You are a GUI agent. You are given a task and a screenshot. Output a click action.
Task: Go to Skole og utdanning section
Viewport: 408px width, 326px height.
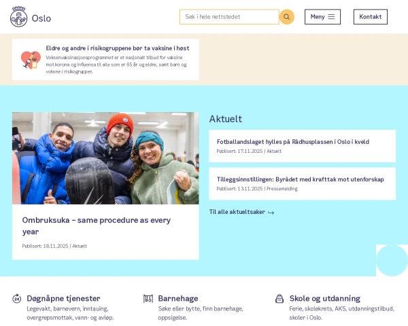[325, 298]
